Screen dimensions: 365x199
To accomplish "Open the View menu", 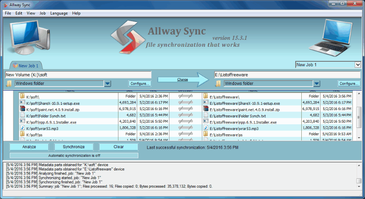I will [x=31, y=13].
